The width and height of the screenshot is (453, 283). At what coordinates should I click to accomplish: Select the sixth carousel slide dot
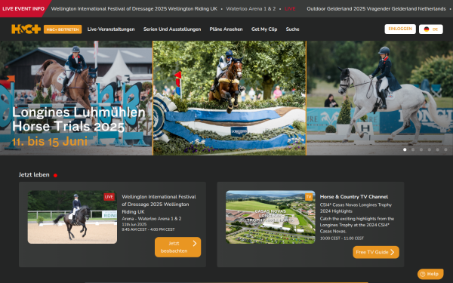click(x=445, y=149)
